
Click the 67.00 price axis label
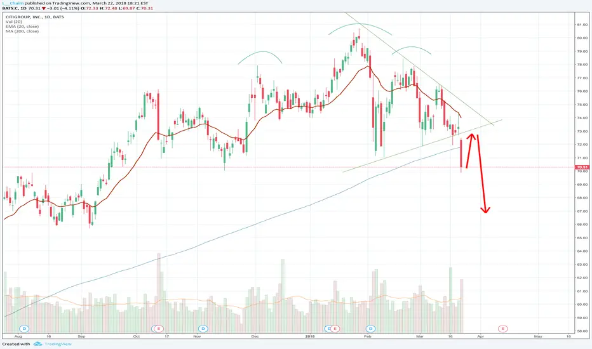coord(582,211)
